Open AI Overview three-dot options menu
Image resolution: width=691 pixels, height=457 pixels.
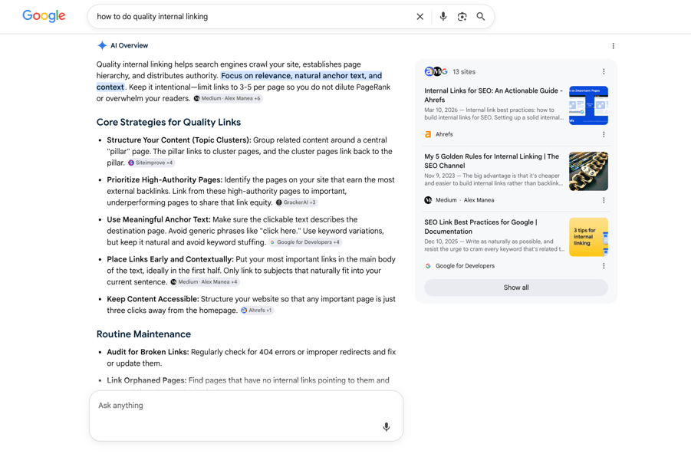coord(613,46)
